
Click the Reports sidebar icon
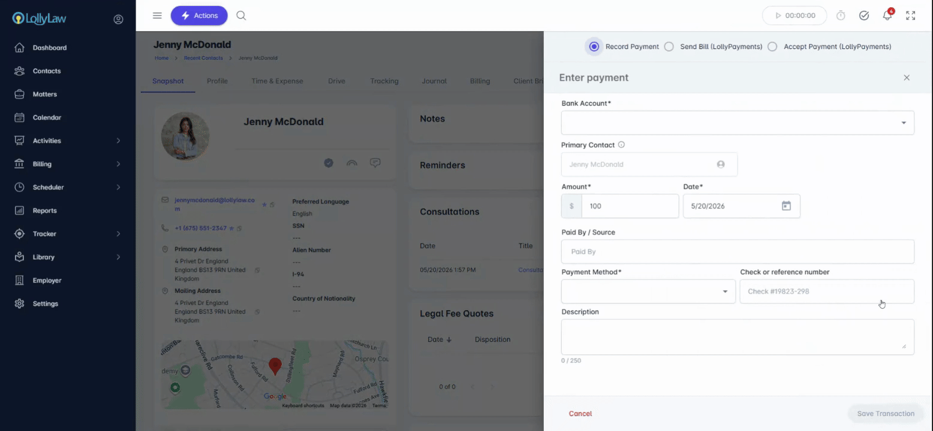click(20, 211)
